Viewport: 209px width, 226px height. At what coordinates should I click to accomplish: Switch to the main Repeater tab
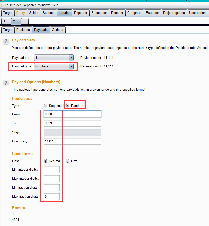point(81,13)
